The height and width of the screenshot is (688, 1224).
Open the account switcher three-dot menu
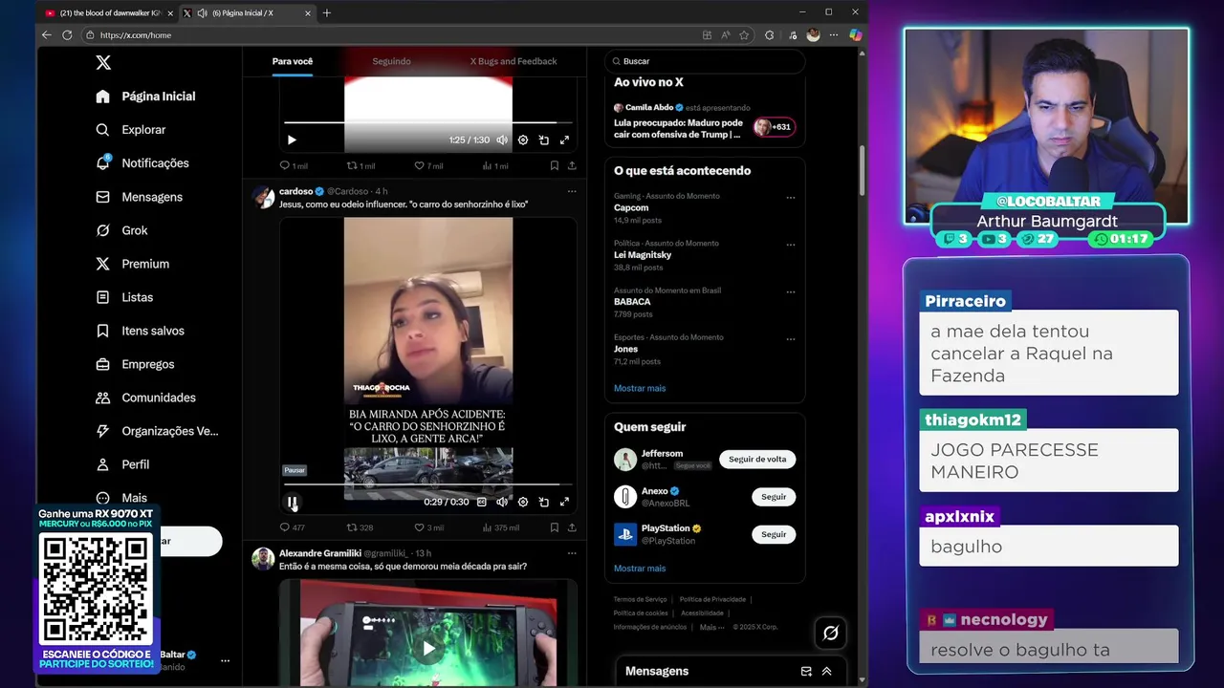tap(225, 660)
